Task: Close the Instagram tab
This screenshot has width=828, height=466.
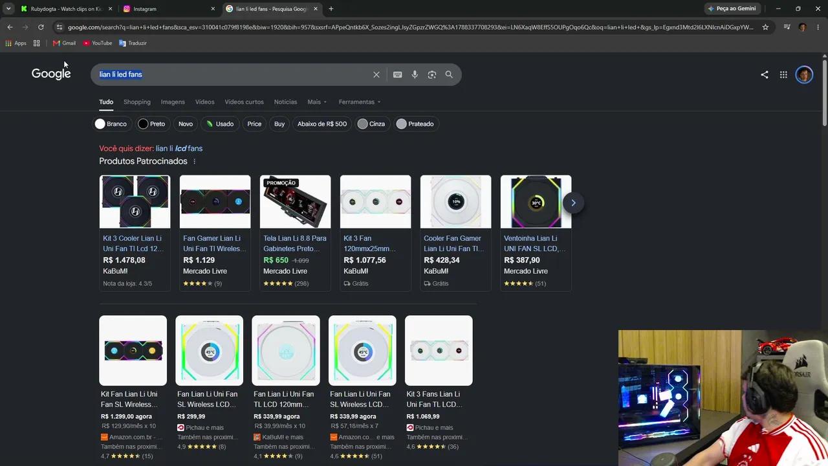Action: point(213,9)
